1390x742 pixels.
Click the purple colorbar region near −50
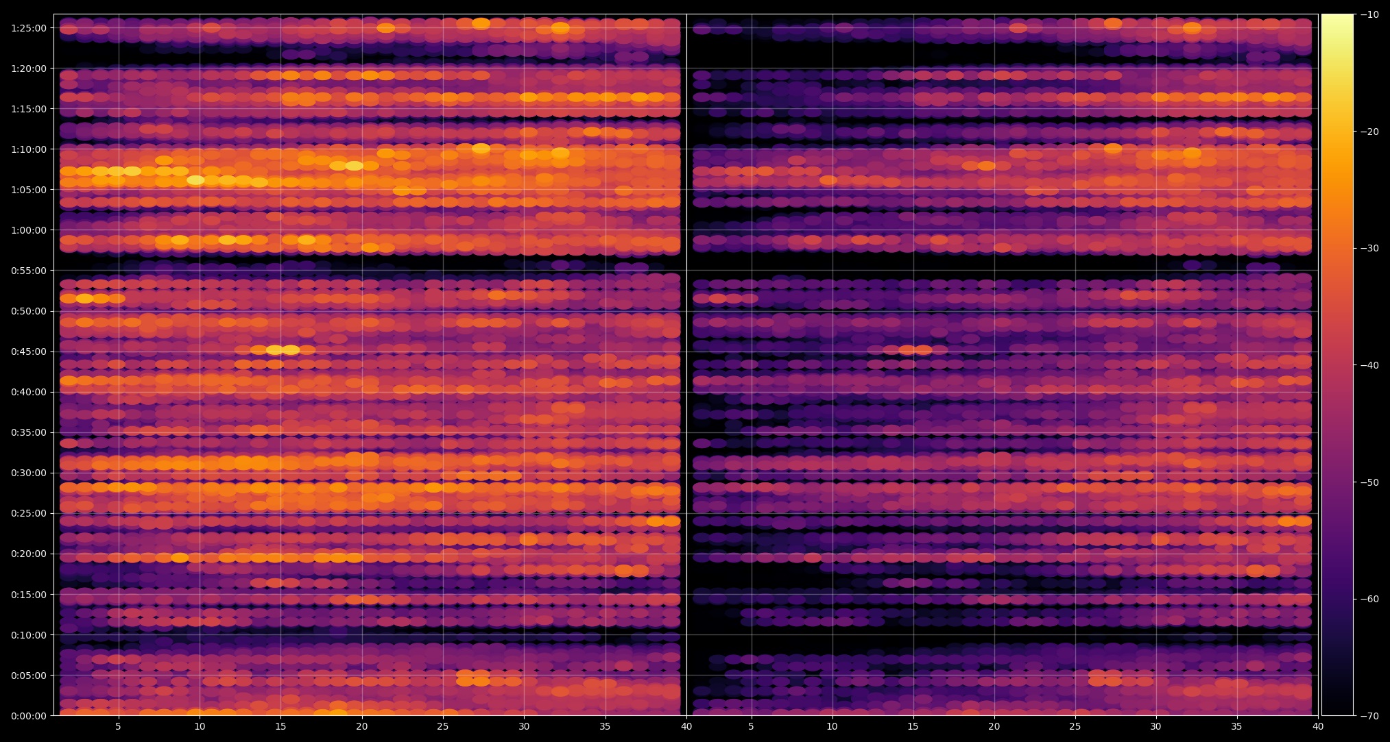(1337, 482)
